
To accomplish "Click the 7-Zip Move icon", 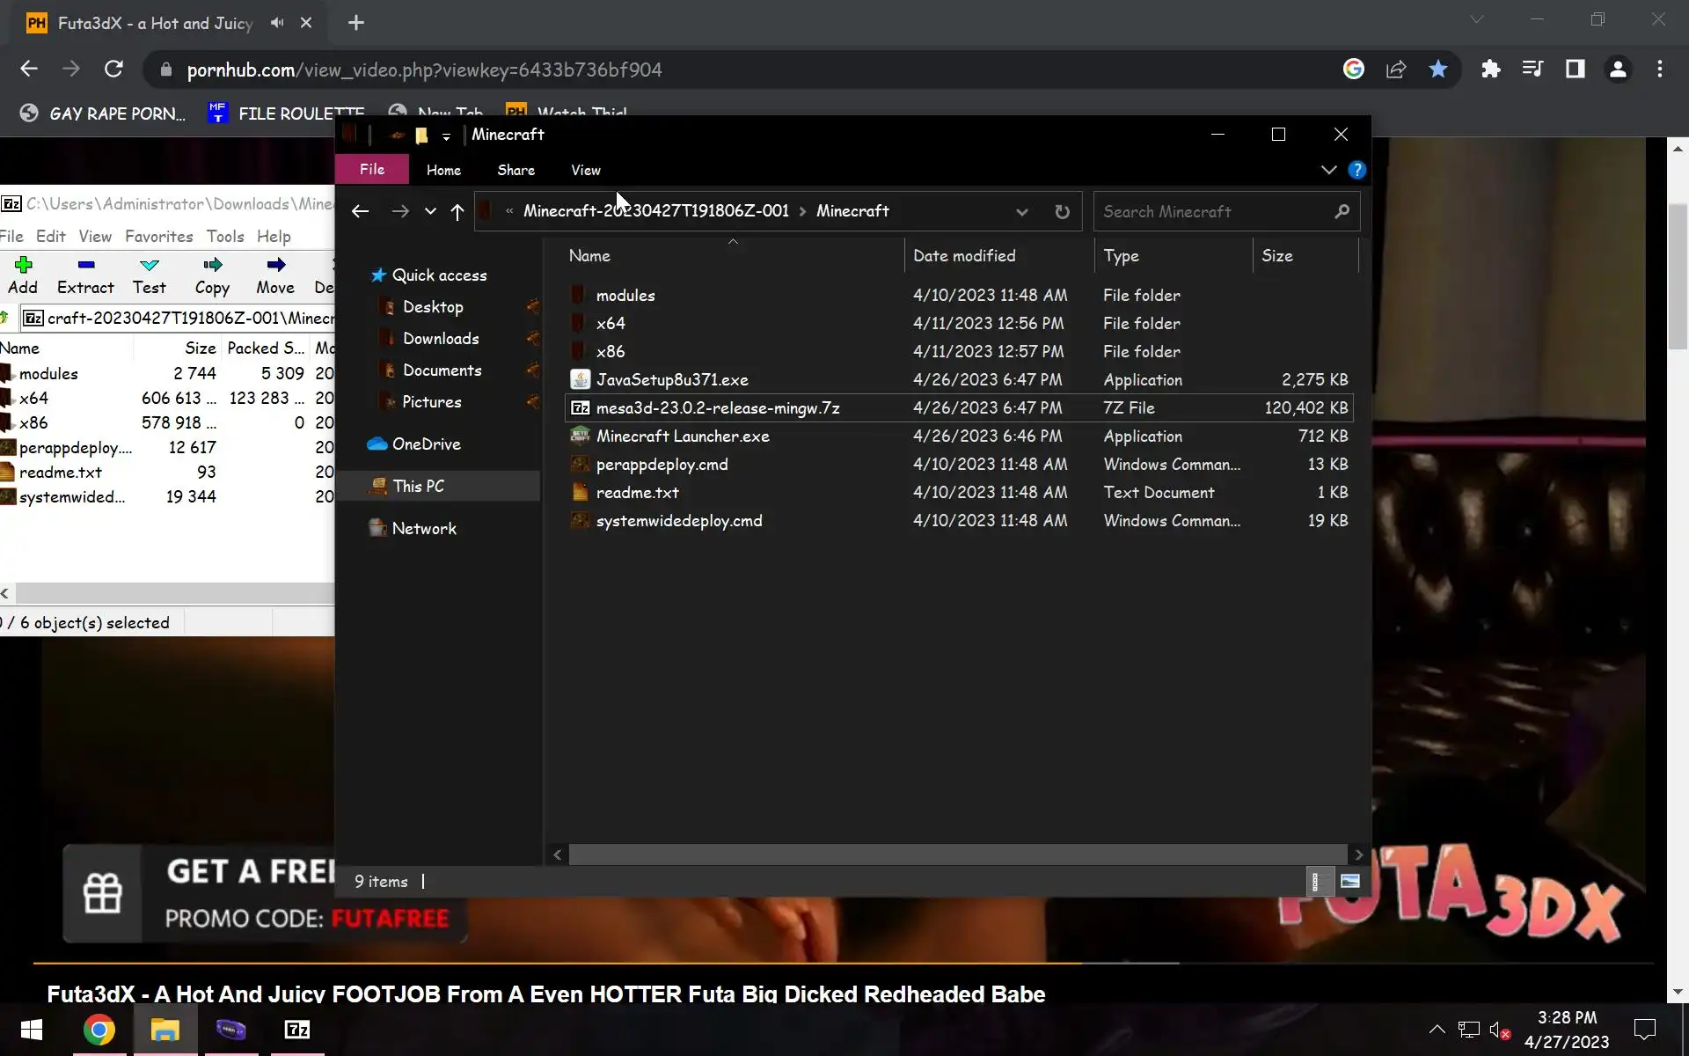I will [x=275, y=265].
